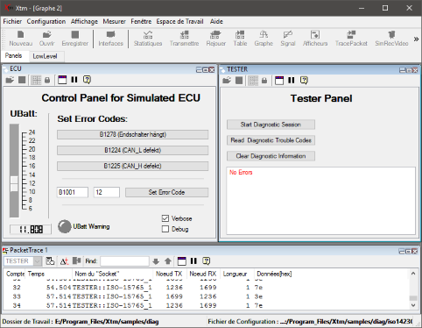Viewport: 422px width, 328px height.
Task: Click B1225 (CAN_H defekt) button
Action: point(133,166)
